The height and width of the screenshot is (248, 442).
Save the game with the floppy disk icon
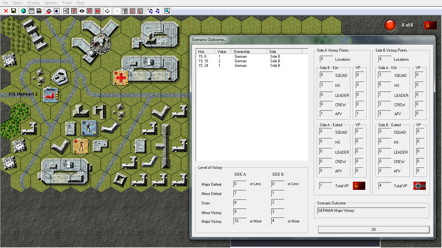pyautogui.click(x=14, y=11)
